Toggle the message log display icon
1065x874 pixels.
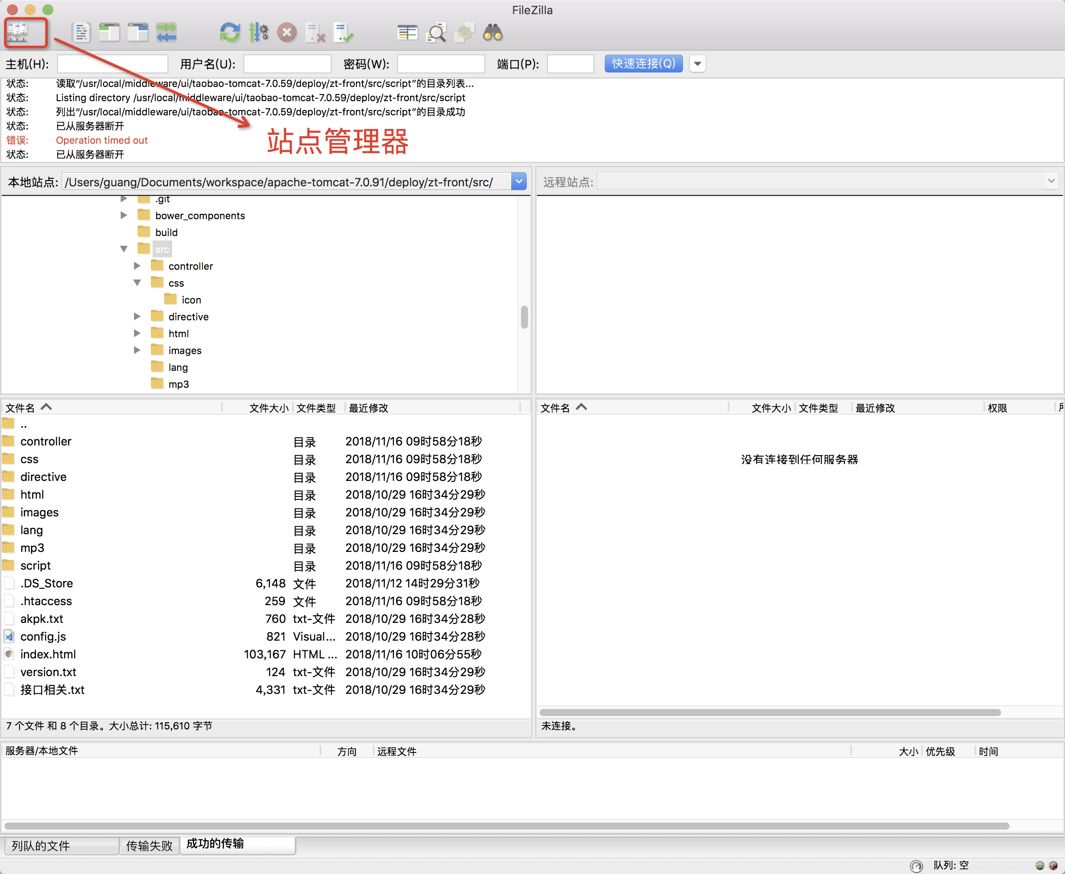(x=81, y=32)
